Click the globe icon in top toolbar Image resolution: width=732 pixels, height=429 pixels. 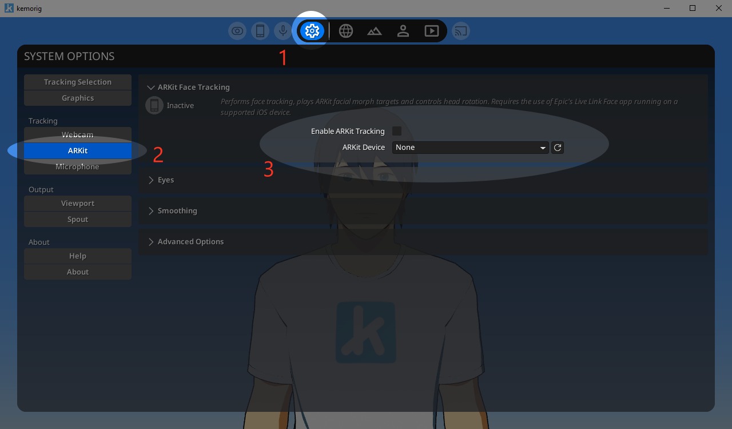click(x=346, y=31)
